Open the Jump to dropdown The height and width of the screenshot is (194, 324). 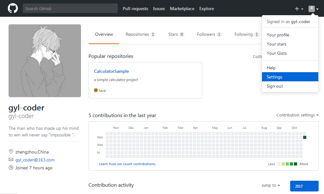271,185
